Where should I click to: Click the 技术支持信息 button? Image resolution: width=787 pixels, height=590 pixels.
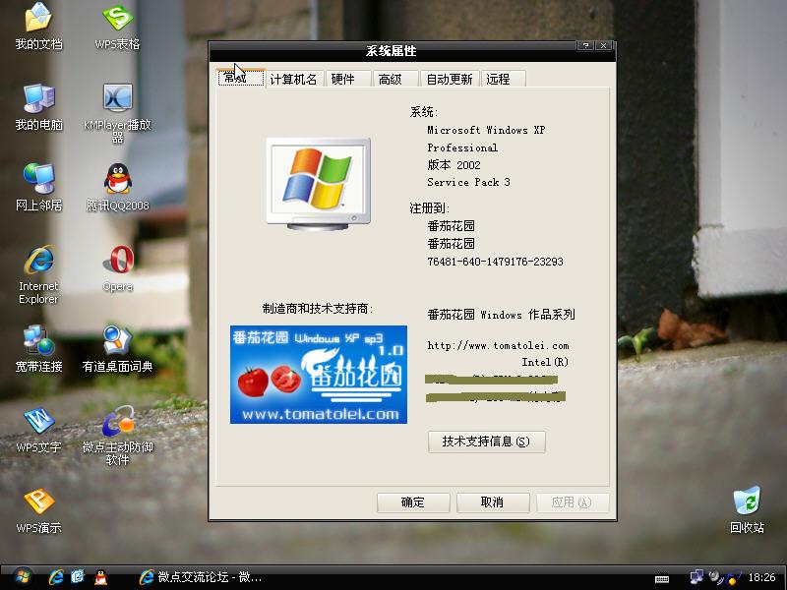(x=486, y=442)
